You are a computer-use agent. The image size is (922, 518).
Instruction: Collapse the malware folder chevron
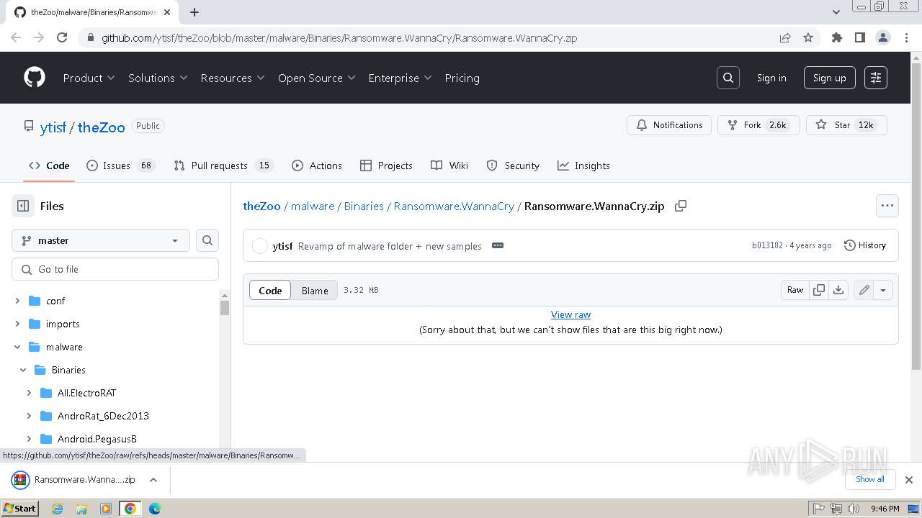click(x=17, y=347)
